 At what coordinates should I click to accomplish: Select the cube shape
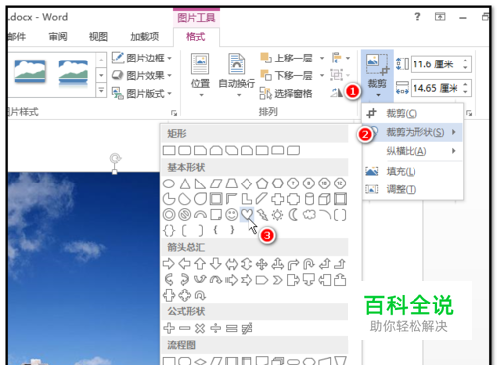[324, 199]
